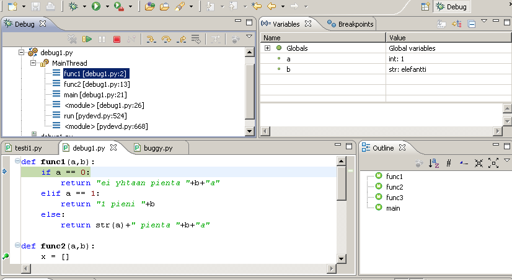Click the Step Over icon
Screen dimensions: 512x280
click(x=166, y=40)
